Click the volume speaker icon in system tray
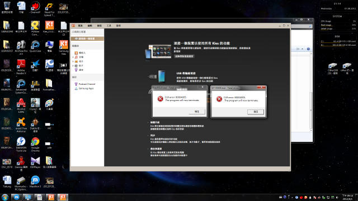The image size is (358, 201). click(x=337, y=198)
